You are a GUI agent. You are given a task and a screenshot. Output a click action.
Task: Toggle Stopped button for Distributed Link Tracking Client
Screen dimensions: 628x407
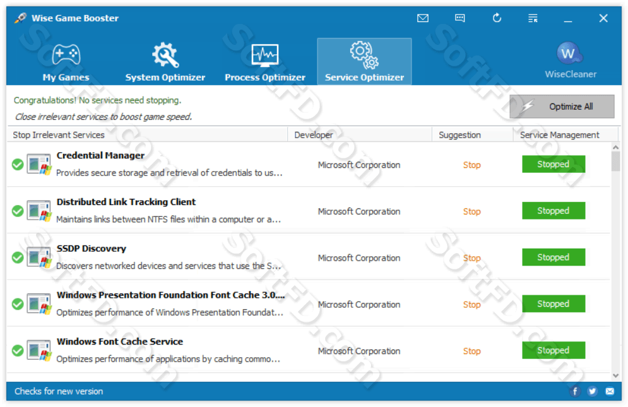[554, 211]
